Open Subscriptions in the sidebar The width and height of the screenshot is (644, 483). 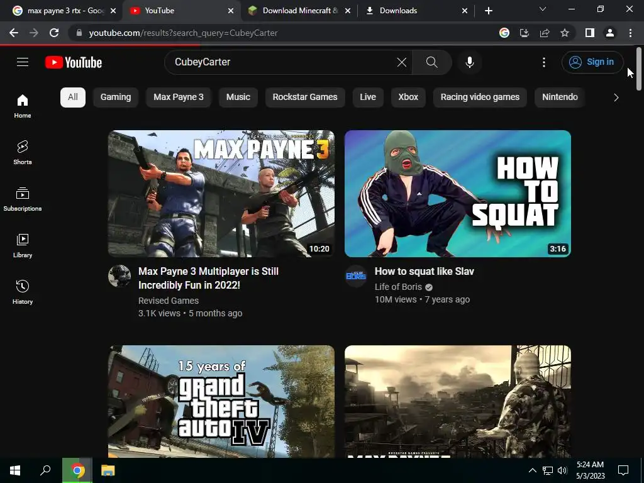[x=23, y=199]
